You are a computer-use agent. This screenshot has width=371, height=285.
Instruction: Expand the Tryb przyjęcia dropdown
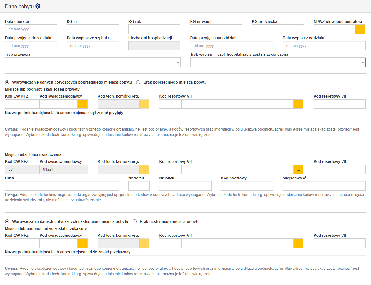tap(93, 62)
